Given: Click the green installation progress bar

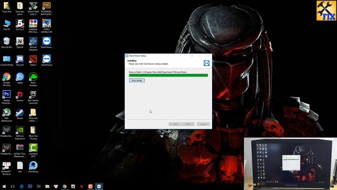Looking at the screenshot, I should [168, 75].
